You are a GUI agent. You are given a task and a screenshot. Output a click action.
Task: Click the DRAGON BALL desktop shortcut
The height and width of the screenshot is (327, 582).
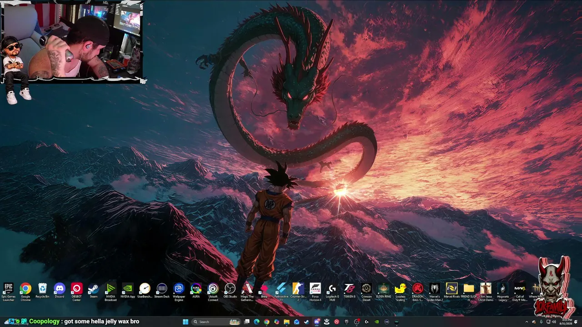[417, 292]
